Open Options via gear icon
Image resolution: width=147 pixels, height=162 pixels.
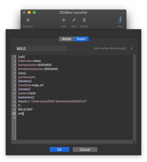coord(28,20)
